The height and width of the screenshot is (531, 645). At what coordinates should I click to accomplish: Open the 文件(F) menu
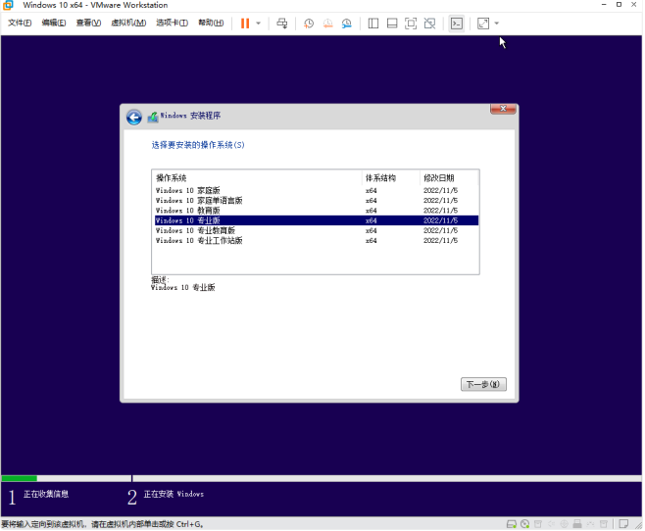tap(20, 23)
